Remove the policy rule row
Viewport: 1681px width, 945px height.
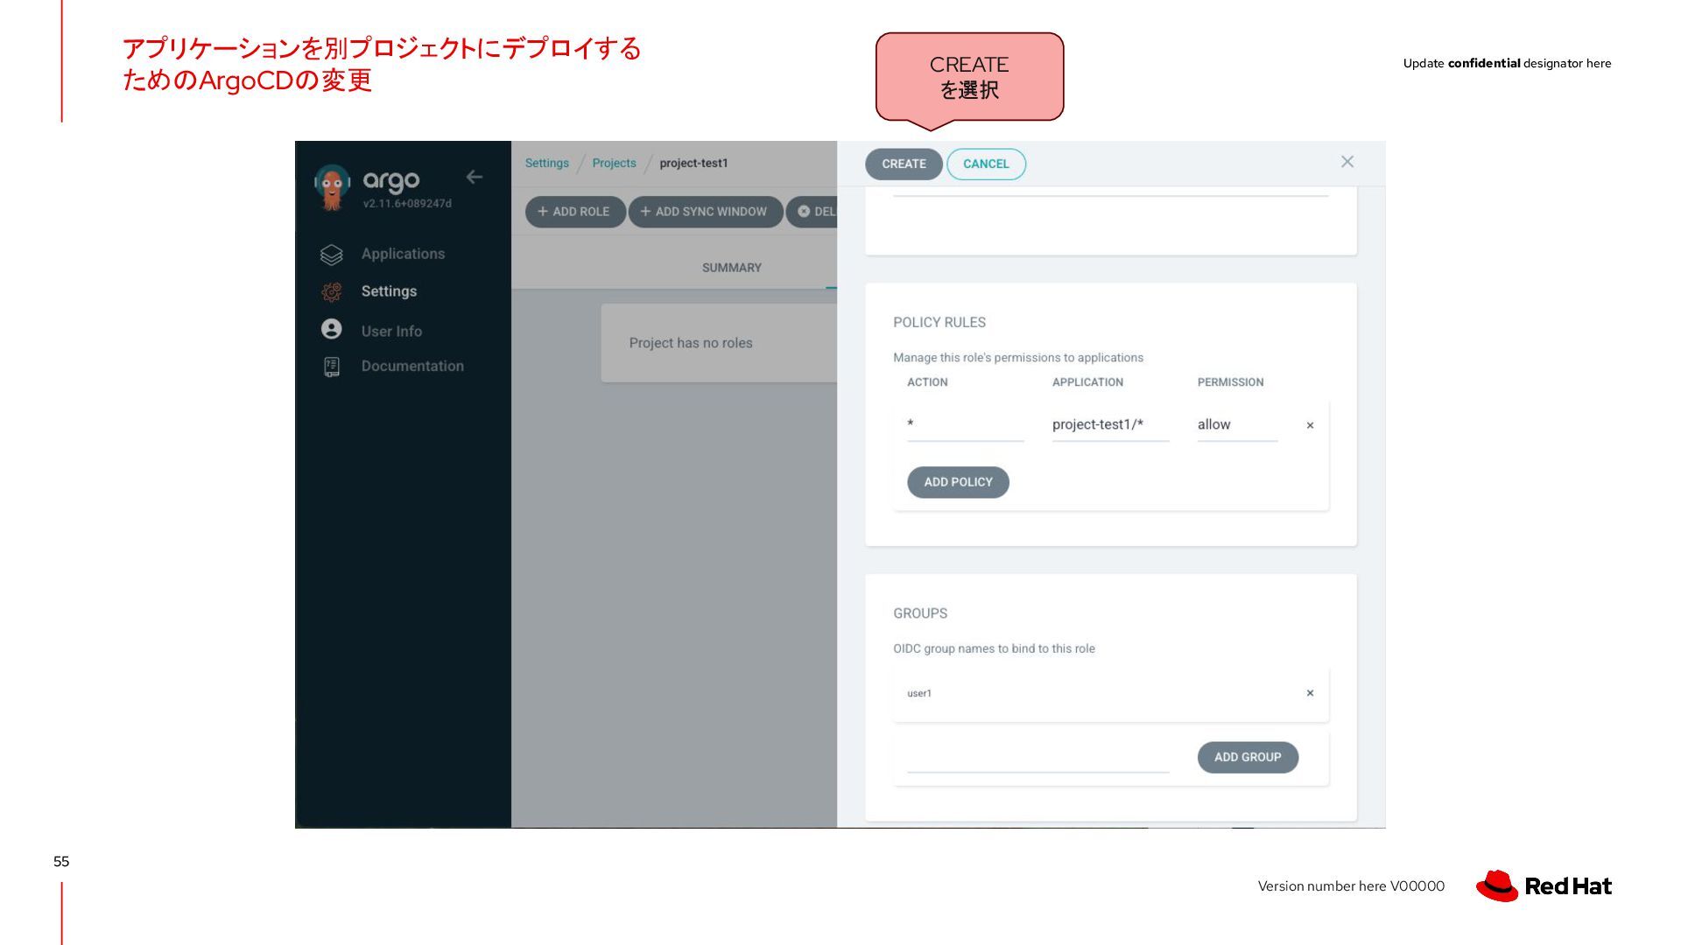coord(1310,425)
